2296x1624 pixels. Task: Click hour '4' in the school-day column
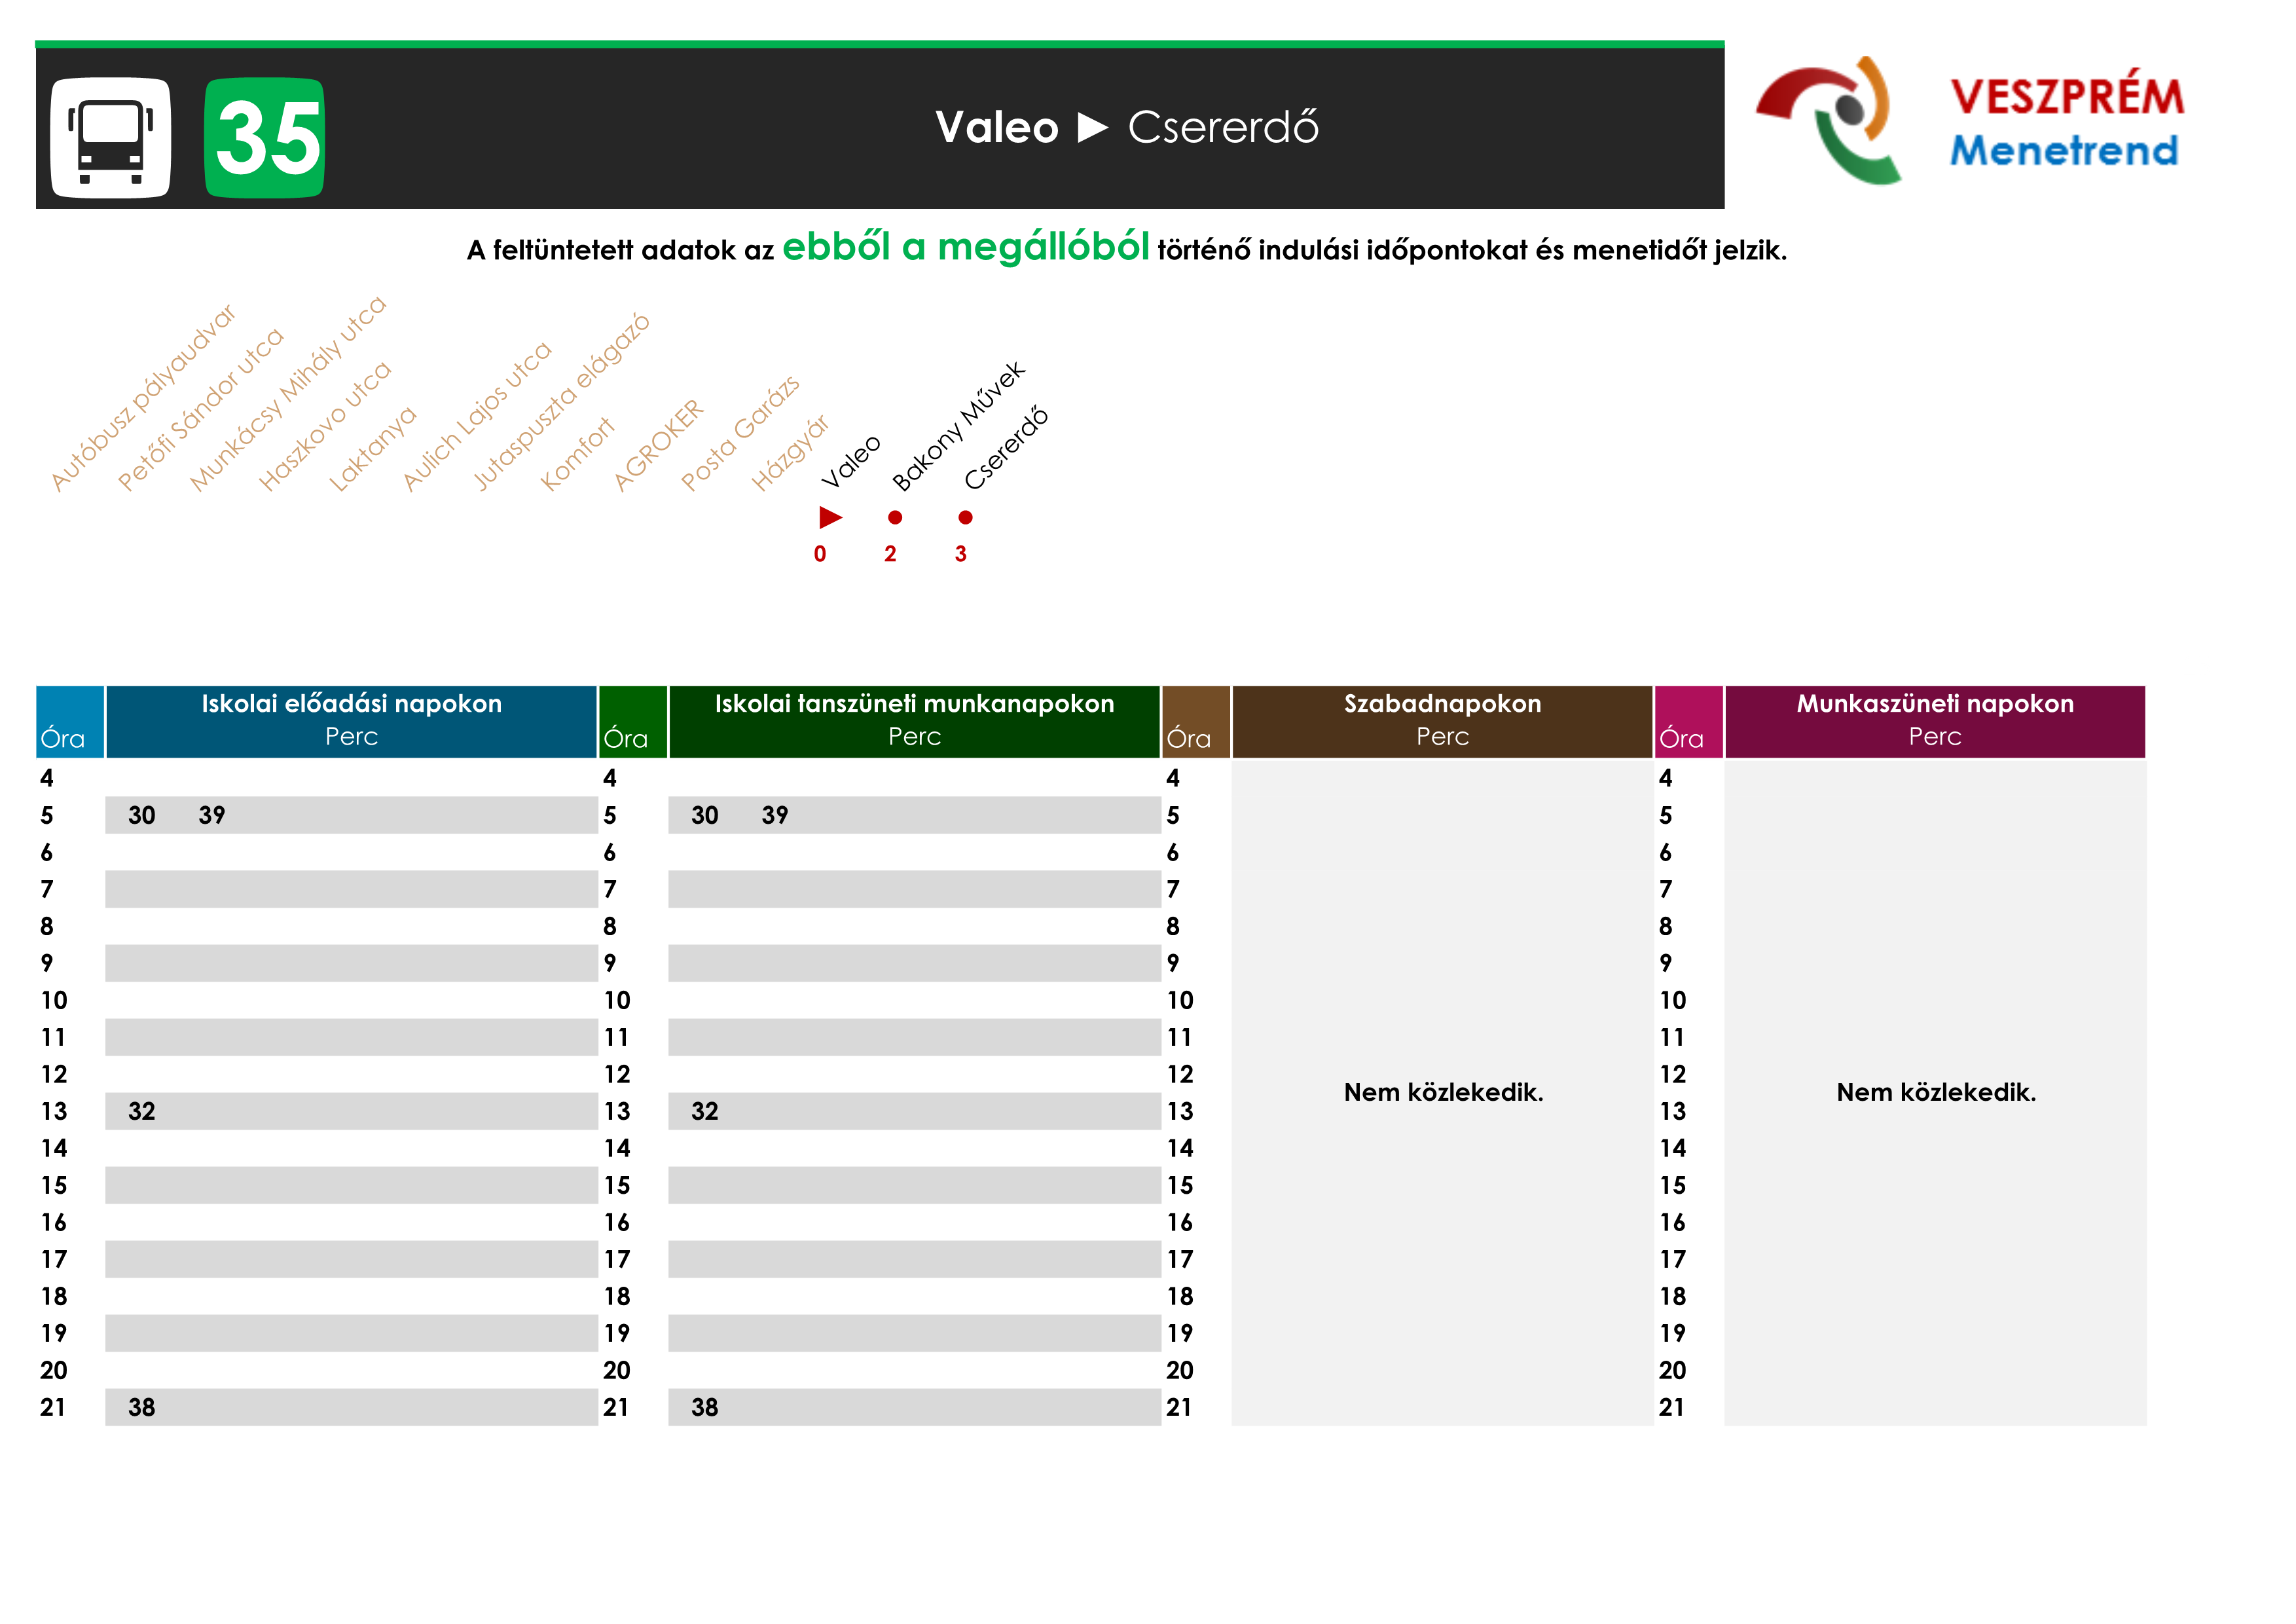(x=47, y=778)
